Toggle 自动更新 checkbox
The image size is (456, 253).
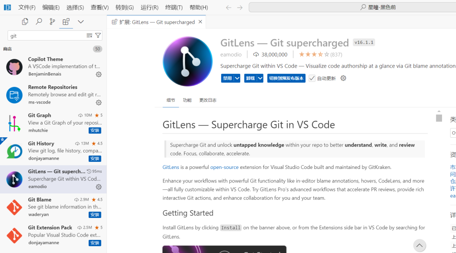[x=312, y=78]
